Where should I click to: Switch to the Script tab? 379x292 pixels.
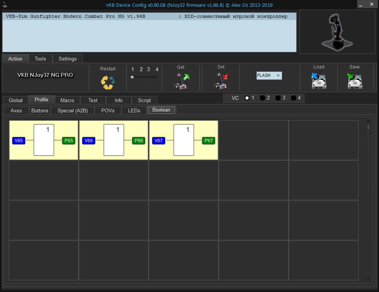[144, 100]
